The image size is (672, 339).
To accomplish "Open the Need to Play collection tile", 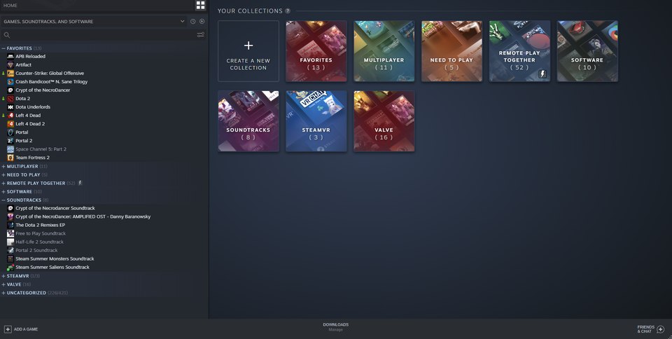I will 451,51.
